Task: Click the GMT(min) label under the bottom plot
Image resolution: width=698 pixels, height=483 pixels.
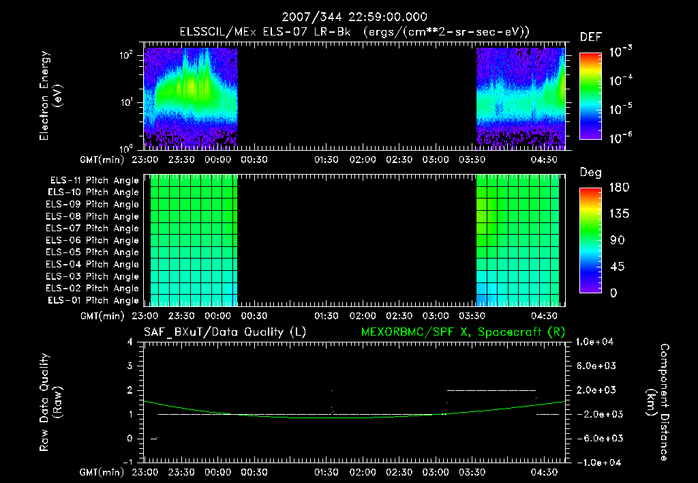Action: [x=102, y=472]
